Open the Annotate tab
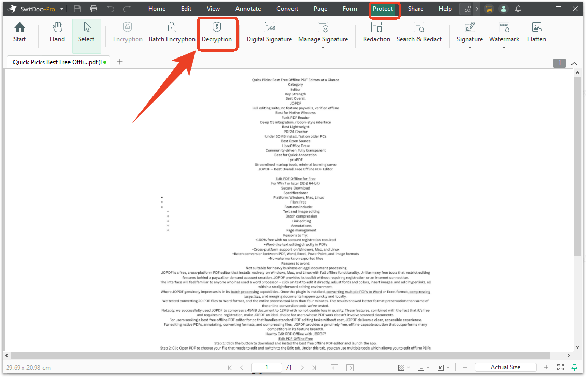The width and height of the screenshot is (586, 377). point(248,9)
